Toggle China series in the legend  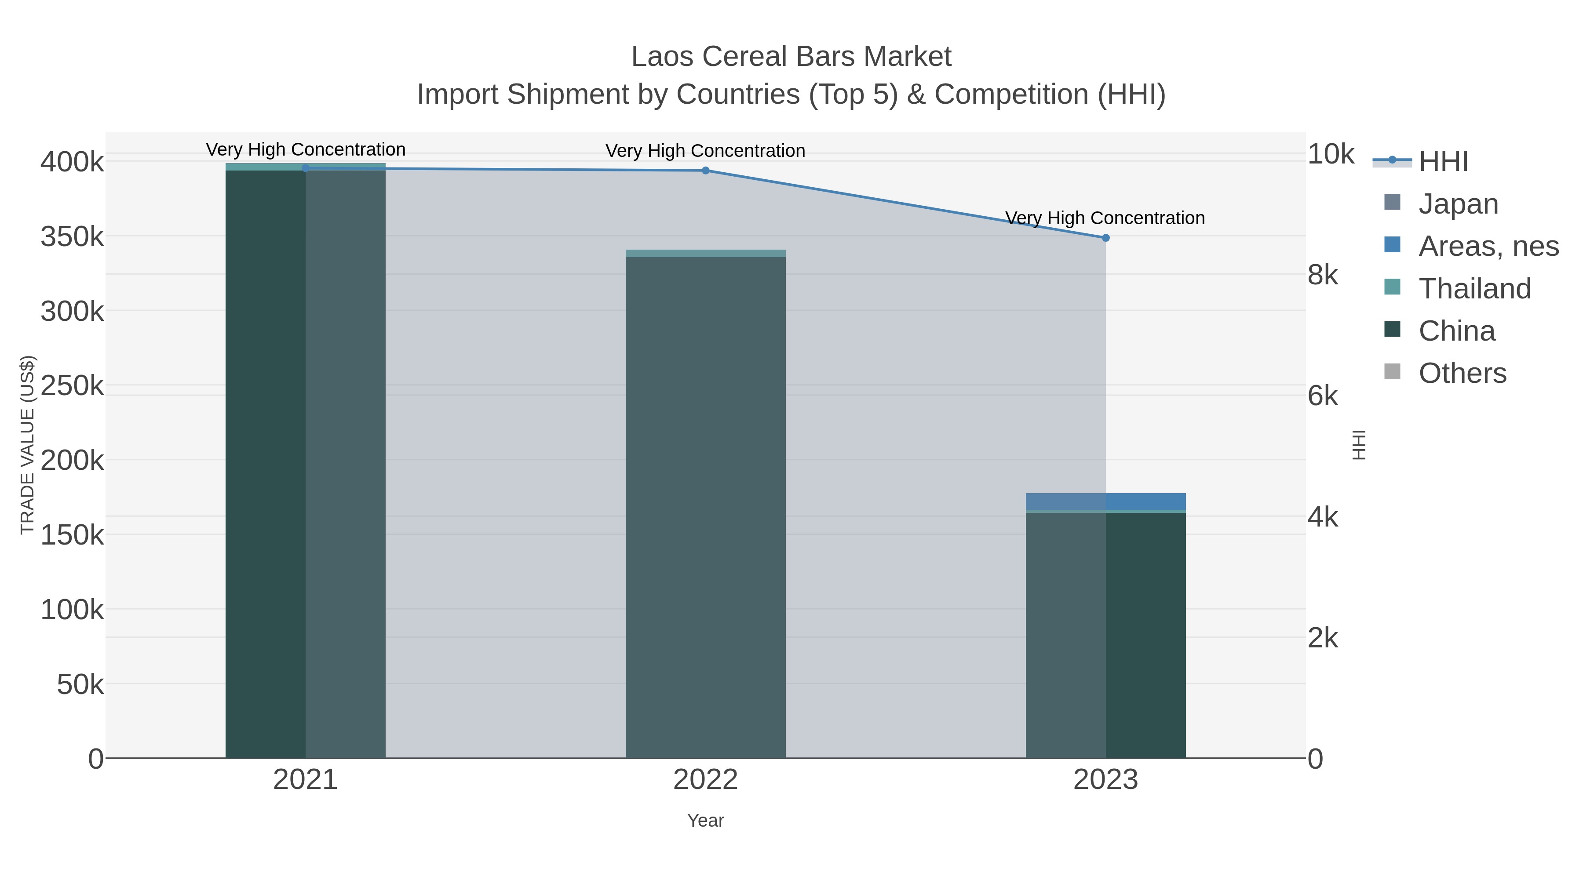tap(1439, 331)
